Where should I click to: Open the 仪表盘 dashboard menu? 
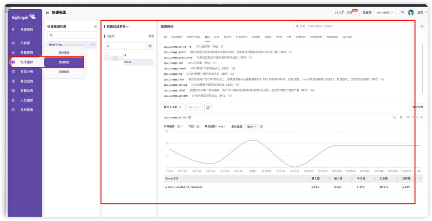25,43
